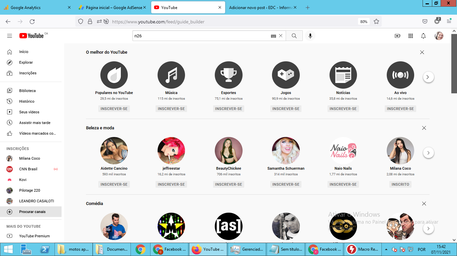457x256 pixels.
Task: Open the Jogos gamepad icon
Action: tap(286, 75)
